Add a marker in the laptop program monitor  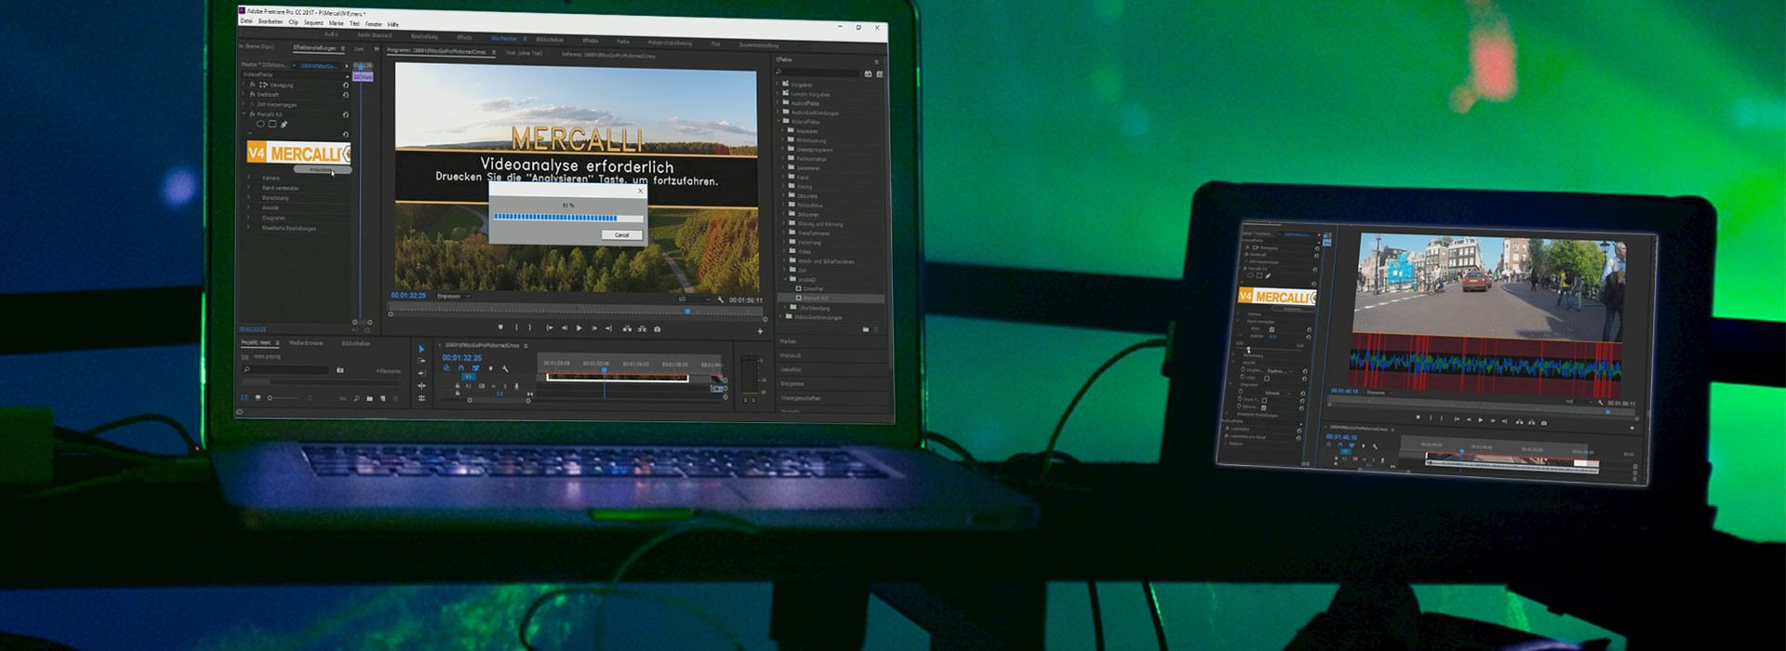tap(500, 327)
